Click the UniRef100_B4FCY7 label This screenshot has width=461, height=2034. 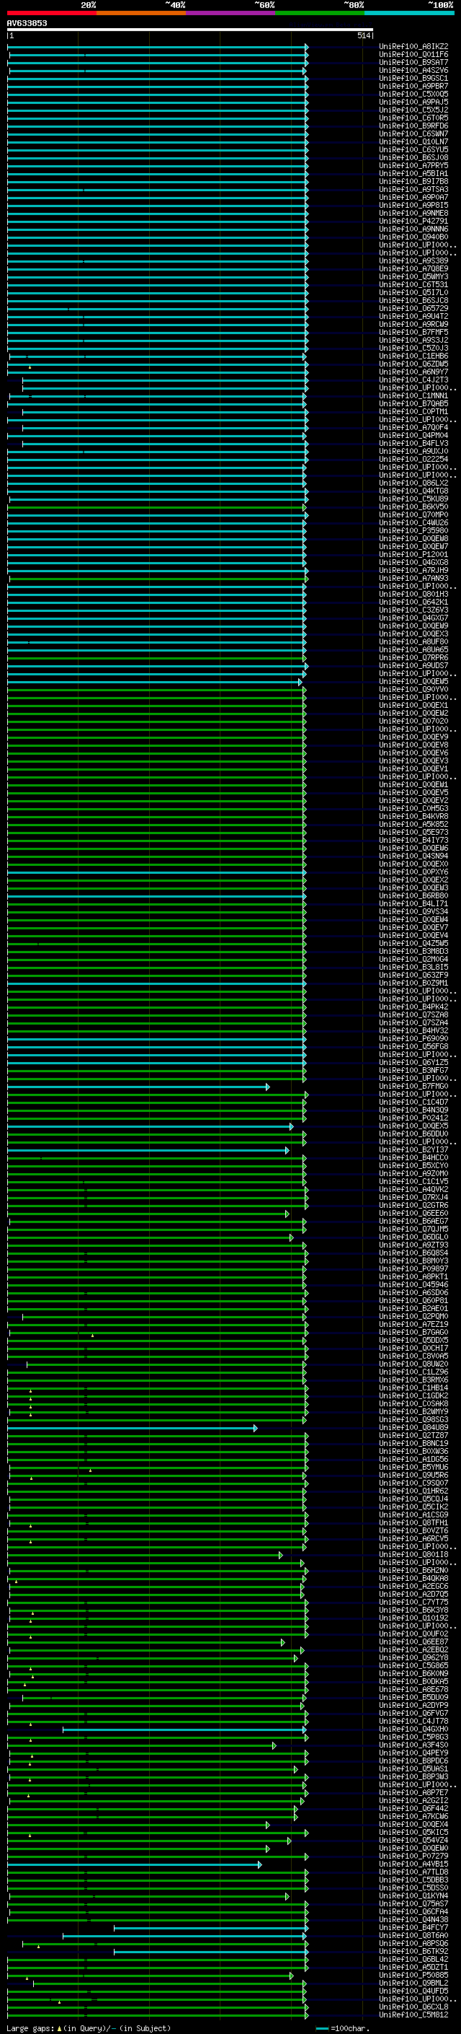pos(413,1928)
